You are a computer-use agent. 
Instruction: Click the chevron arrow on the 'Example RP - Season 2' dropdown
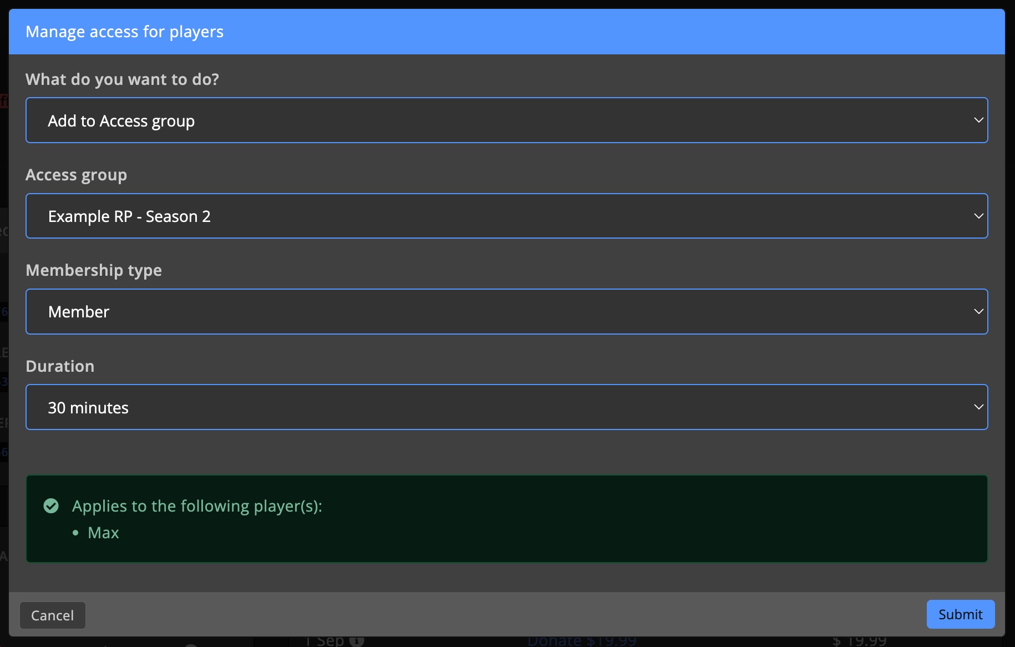[978, 216]
